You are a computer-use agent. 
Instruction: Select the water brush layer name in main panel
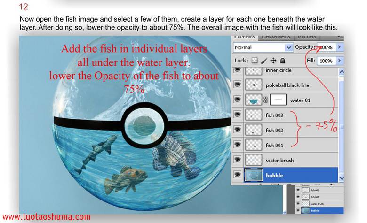[x=280, y=161]
